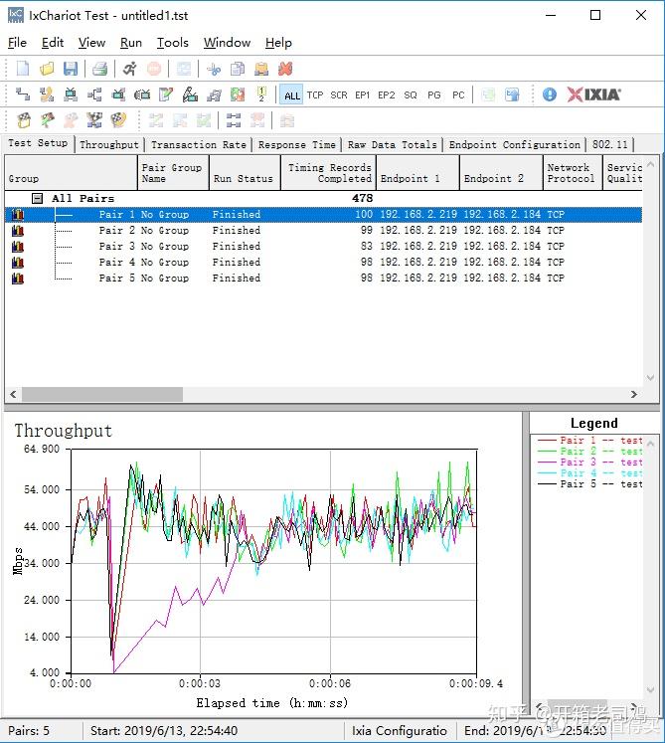Click the New test document icon
The width and height of the screenshot is (665, 743).
[23, 69]
